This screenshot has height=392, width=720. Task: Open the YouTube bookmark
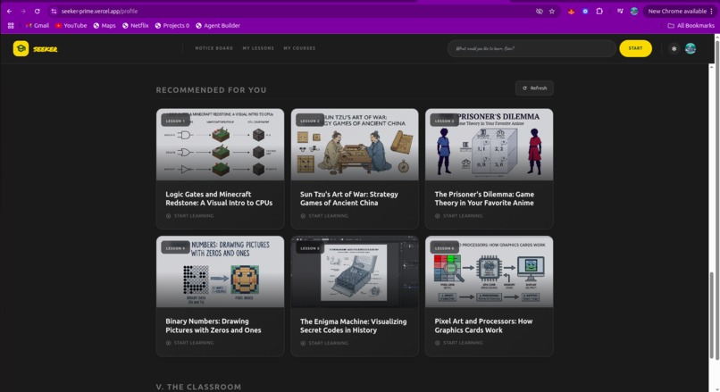[71, 26]
